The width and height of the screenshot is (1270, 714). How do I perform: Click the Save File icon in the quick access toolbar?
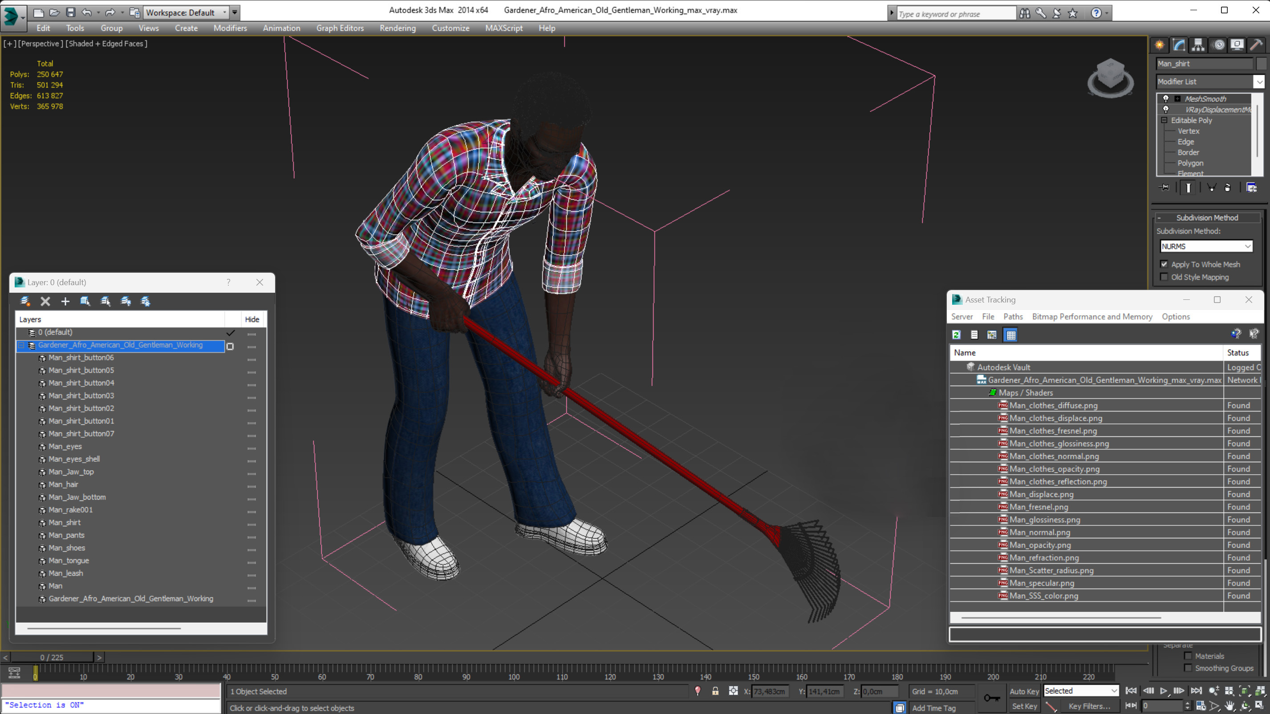point(70,12)
